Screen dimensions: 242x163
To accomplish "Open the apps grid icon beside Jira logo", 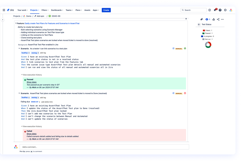I will pos(4,10).
